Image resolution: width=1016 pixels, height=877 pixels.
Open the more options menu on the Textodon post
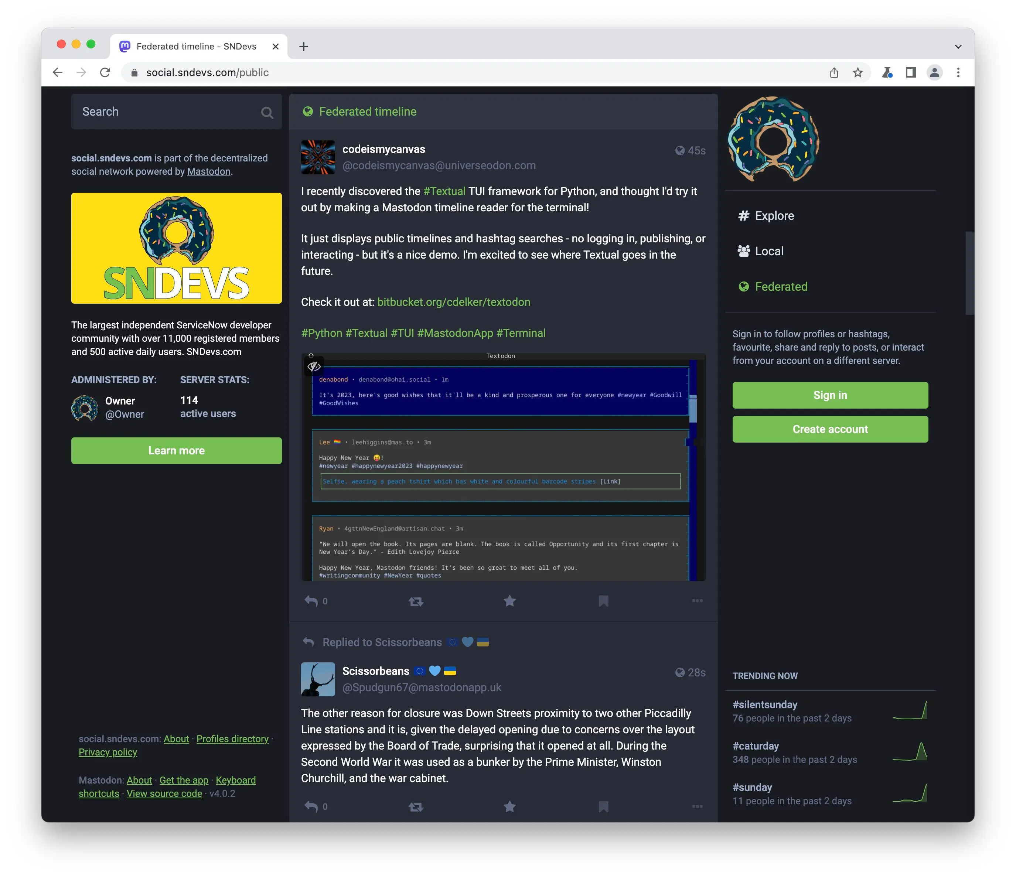(697, 601)
